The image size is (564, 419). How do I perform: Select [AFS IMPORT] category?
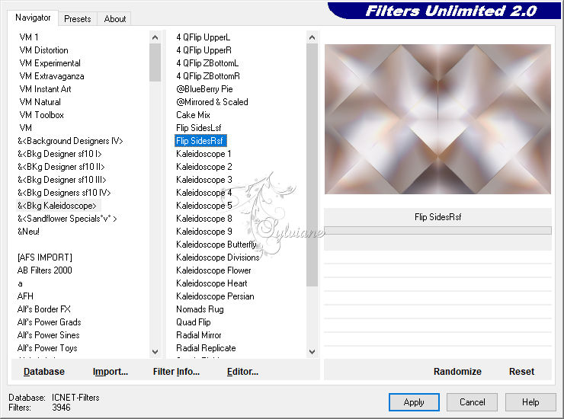(x=45, y=257)
